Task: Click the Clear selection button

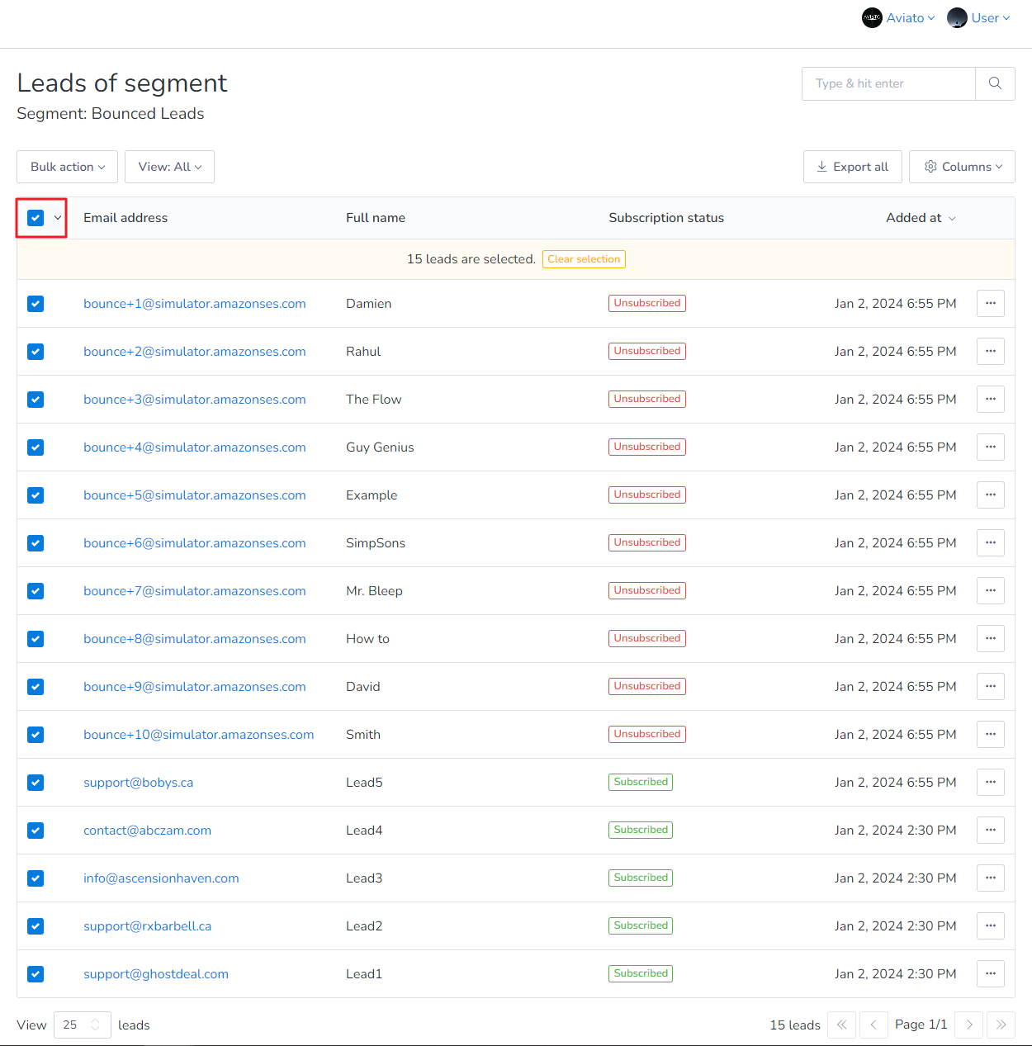Action: pos(584,258)
